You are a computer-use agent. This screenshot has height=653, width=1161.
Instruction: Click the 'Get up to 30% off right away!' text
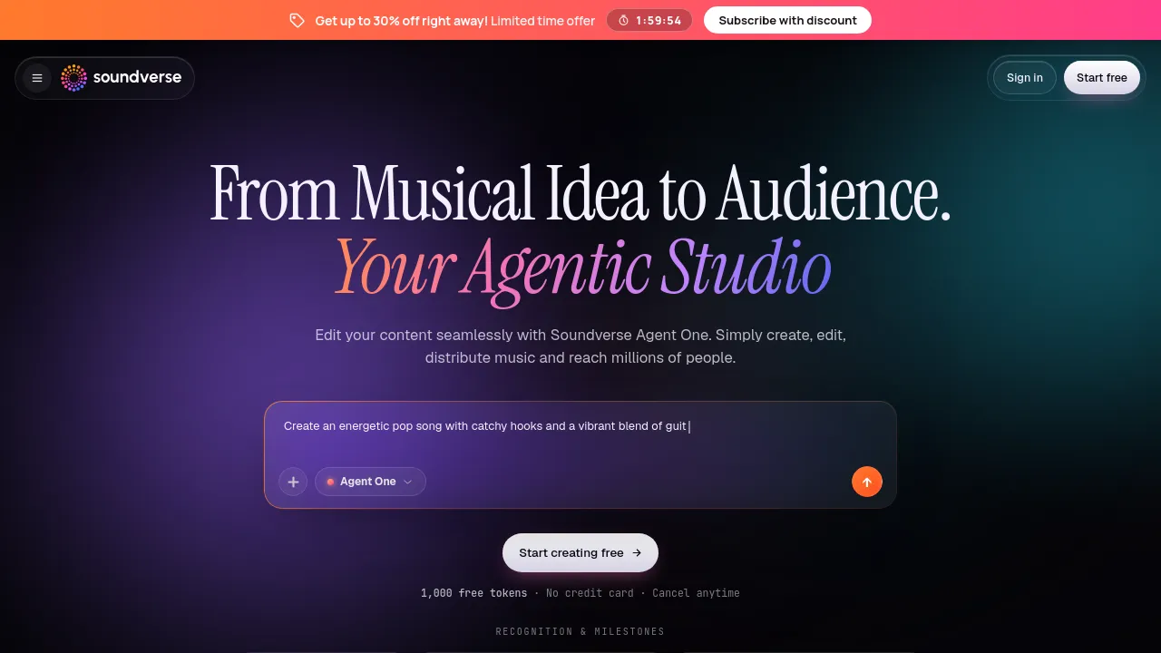401,20
